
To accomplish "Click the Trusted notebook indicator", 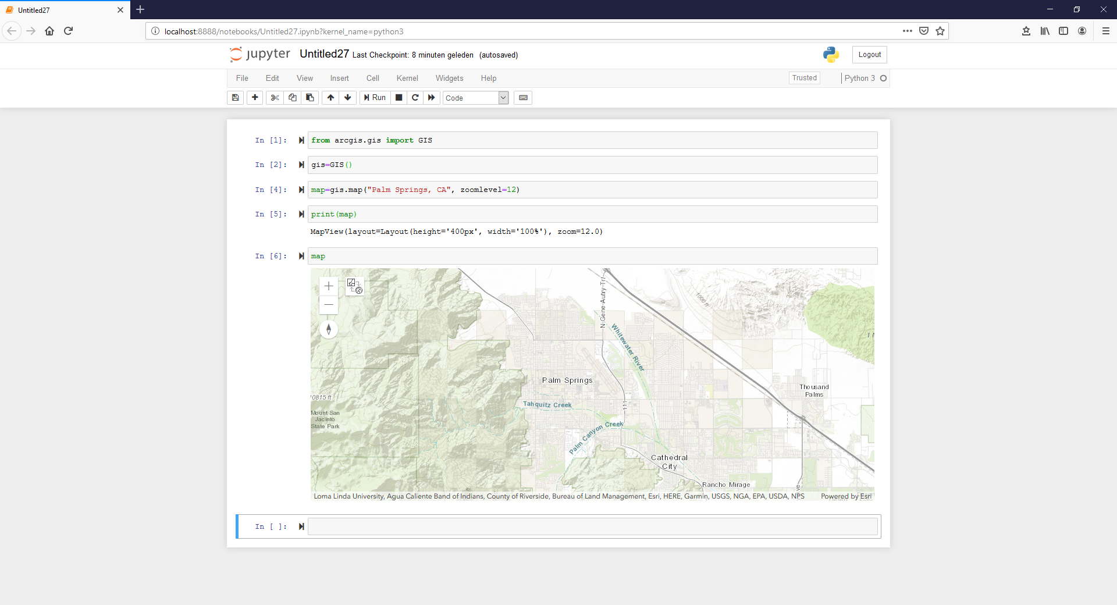I will 805,78.
